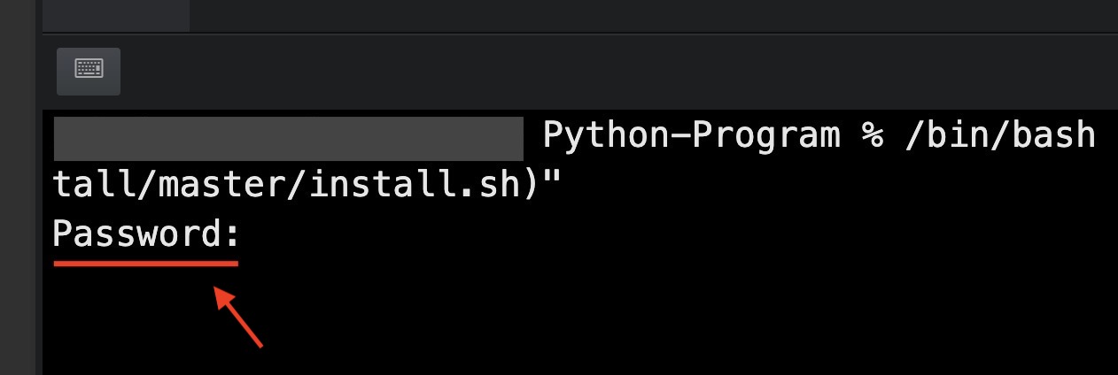Click the left sidebar gutter strip
The height and width of the screenshot is (375, 1118).
coord(19,221)
